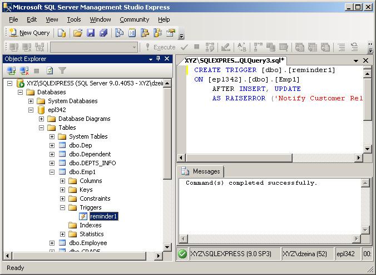
Task: Open a file with the folder icon
Action: click(78, 33)
